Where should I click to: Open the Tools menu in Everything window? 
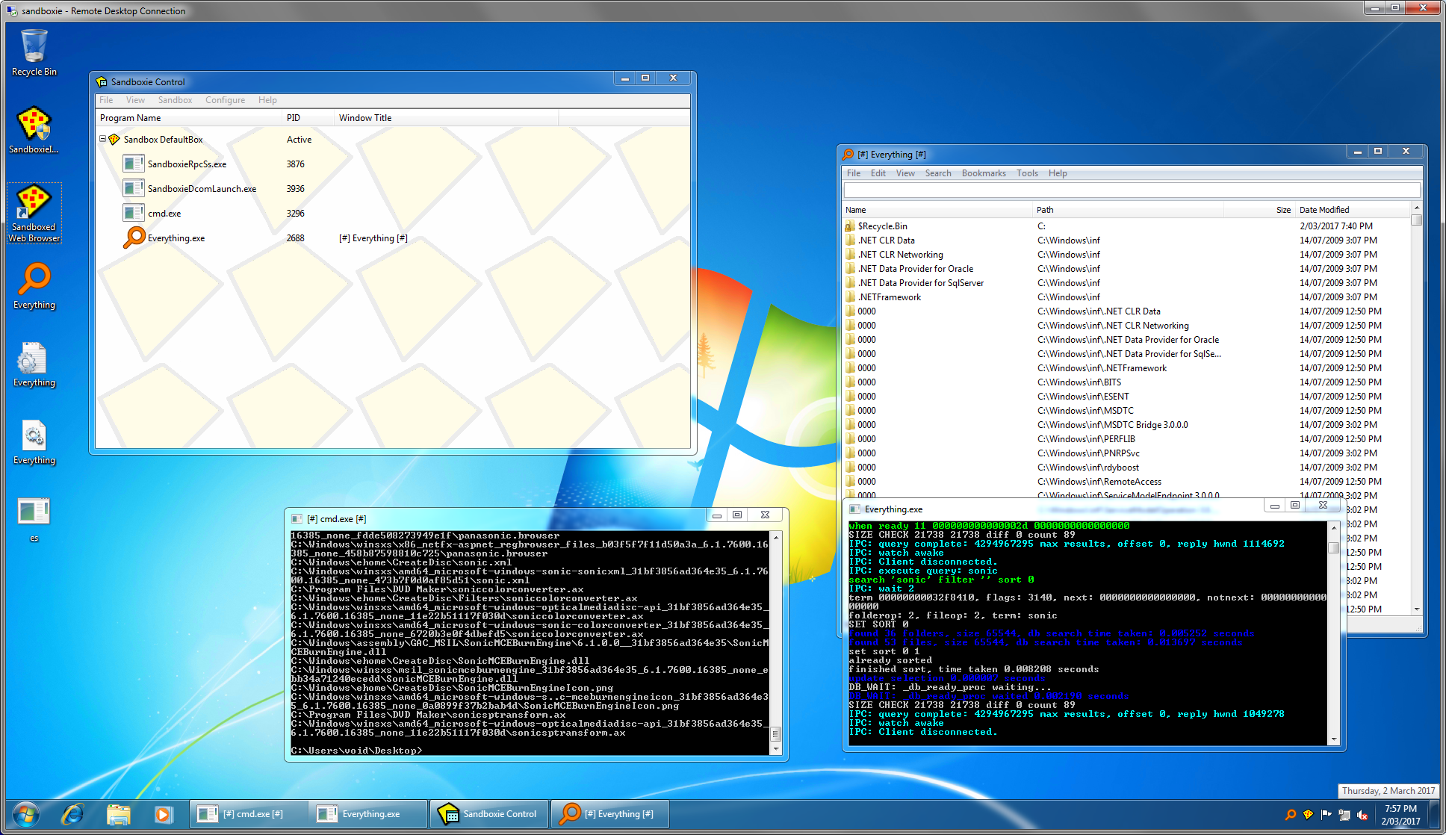point(1027,173)
